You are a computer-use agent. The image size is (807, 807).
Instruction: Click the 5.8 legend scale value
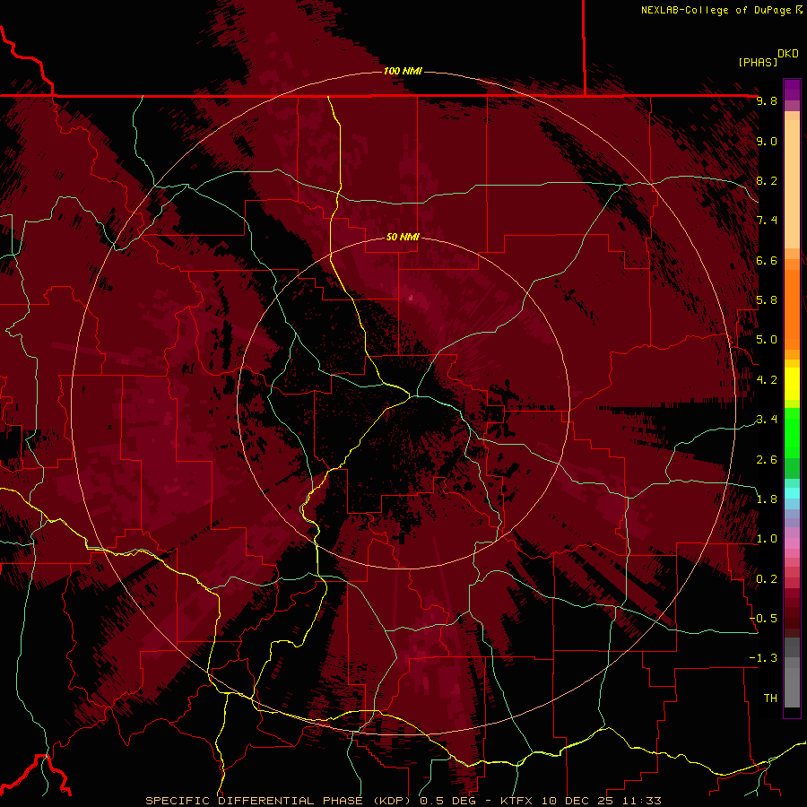(767, 300)
